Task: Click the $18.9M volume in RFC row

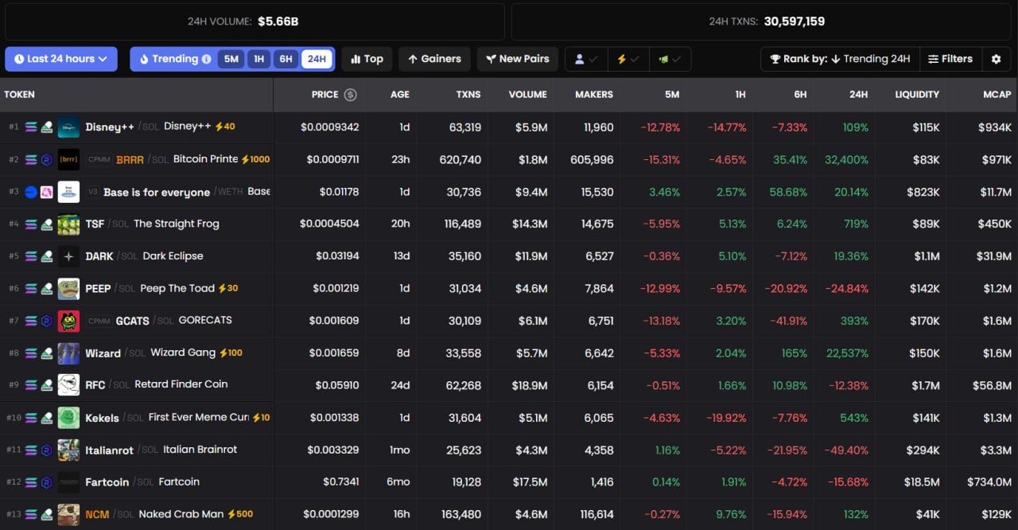Action: pos(530,385)
